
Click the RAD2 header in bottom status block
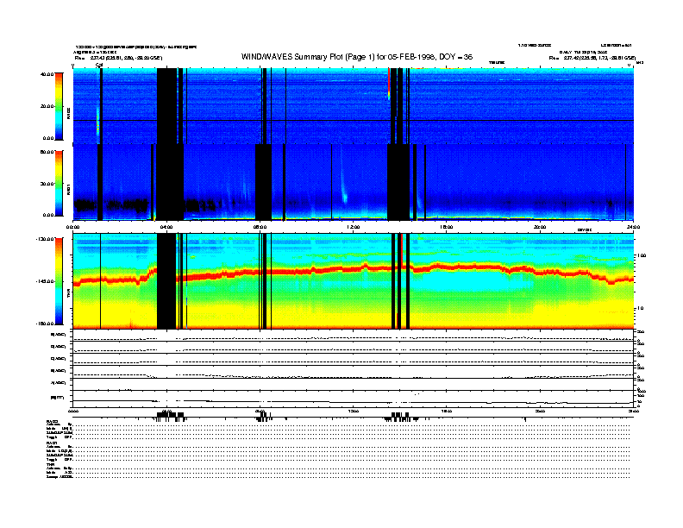click(x=52, y=421)
